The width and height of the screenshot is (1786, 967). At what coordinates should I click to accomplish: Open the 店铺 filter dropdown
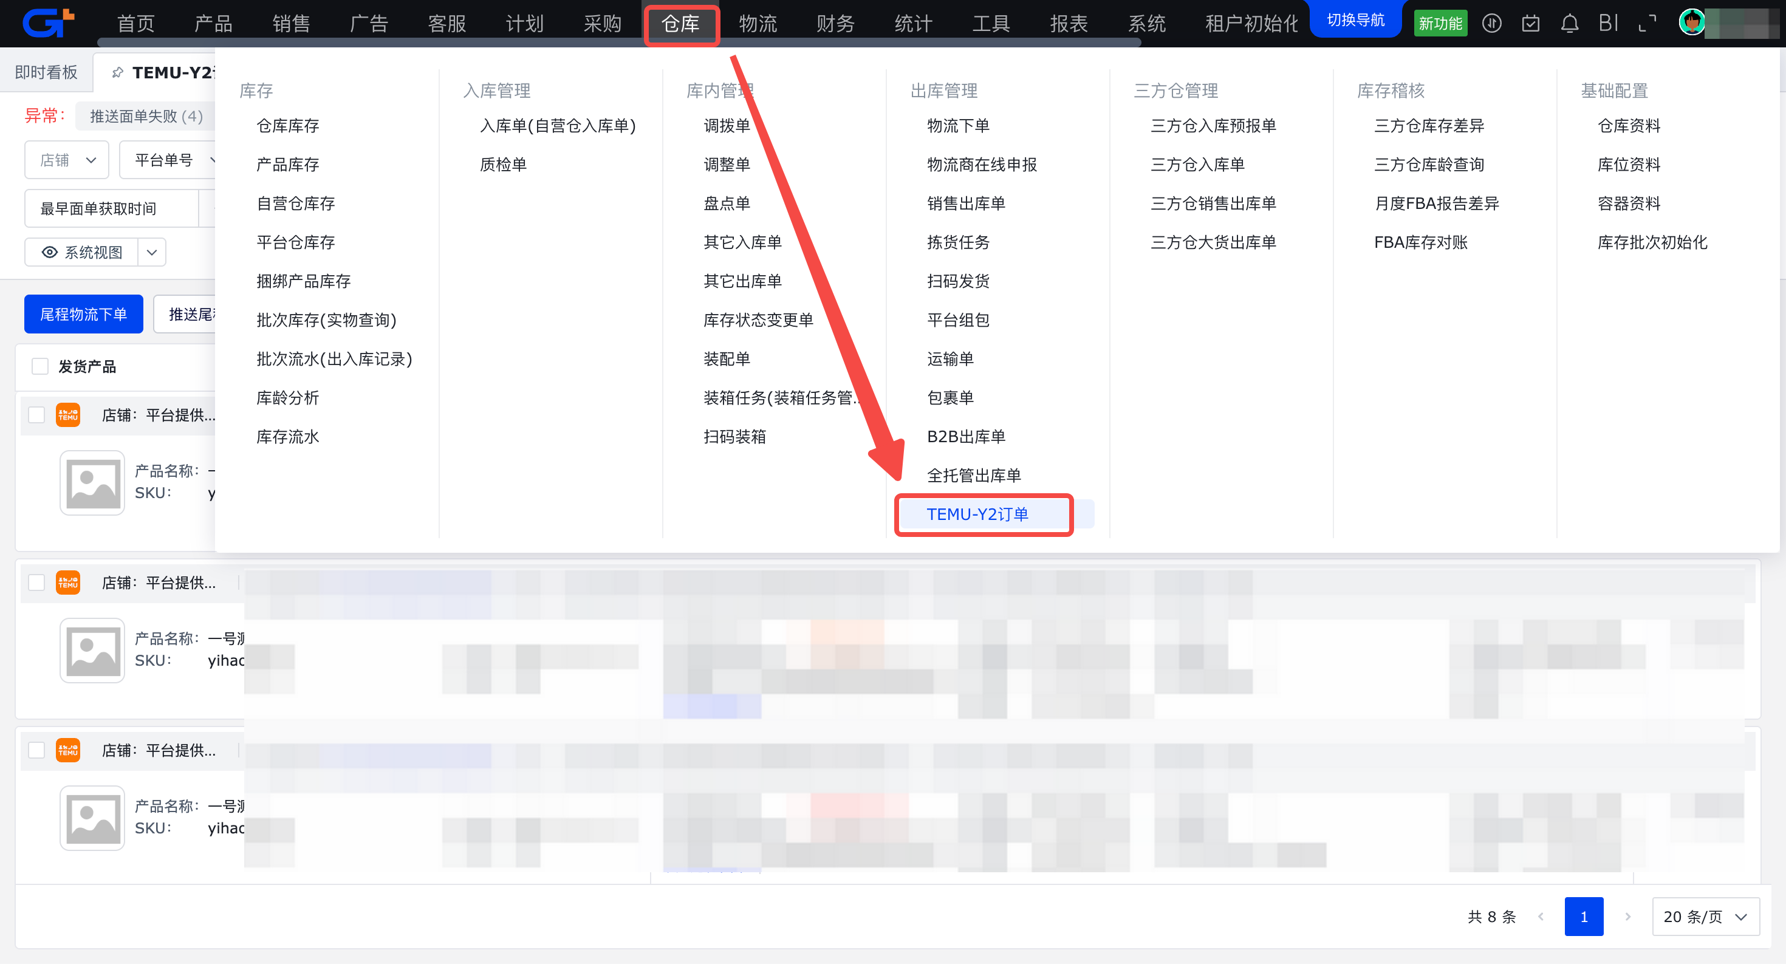[x=67, y=160]
